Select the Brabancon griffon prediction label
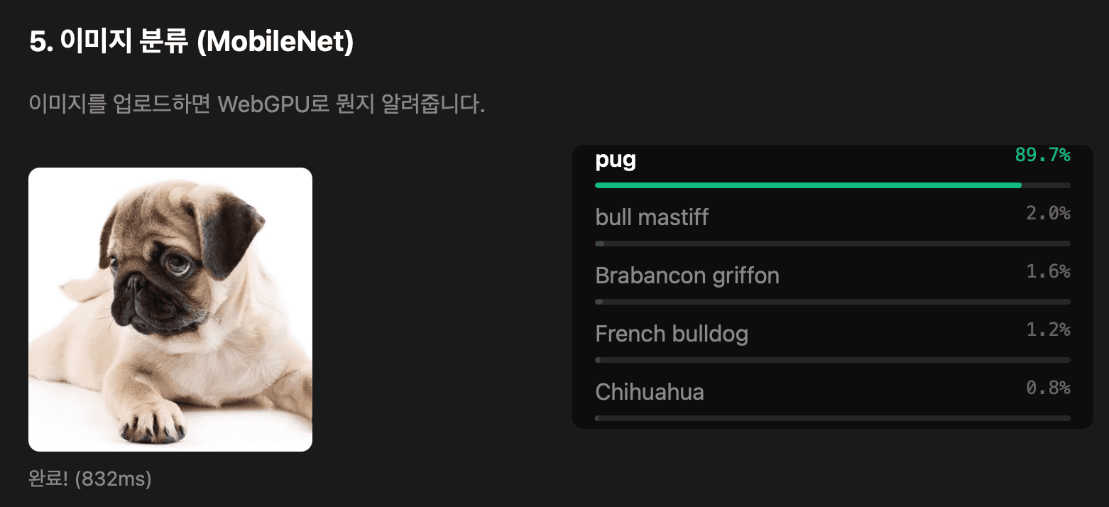 click(x=687, y=276)
